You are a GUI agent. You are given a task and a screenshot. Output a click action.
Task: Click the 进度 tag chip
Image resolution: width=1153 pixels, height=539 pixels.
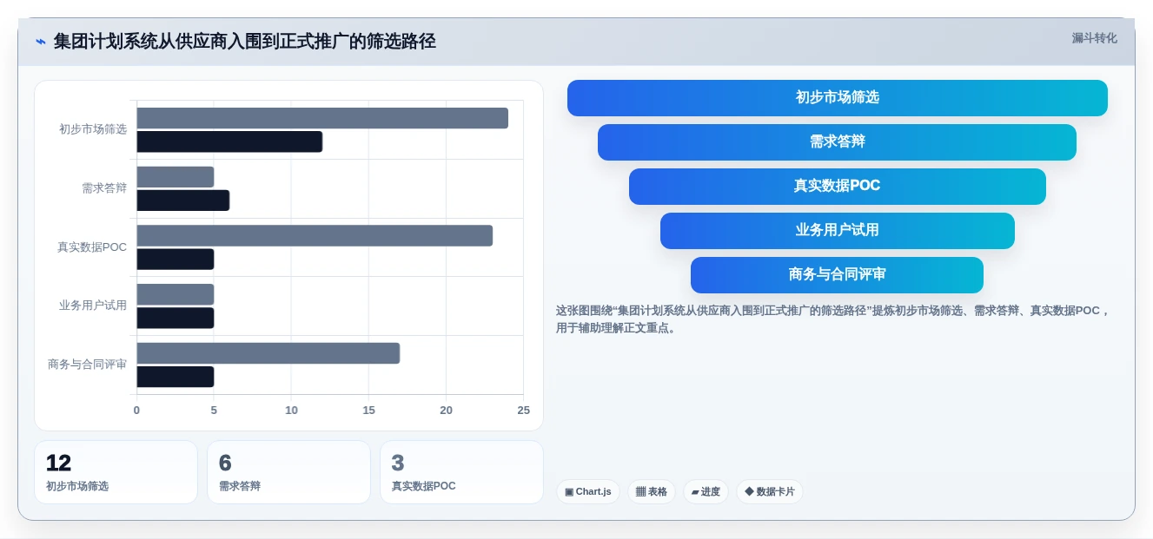tap(706, 491)
